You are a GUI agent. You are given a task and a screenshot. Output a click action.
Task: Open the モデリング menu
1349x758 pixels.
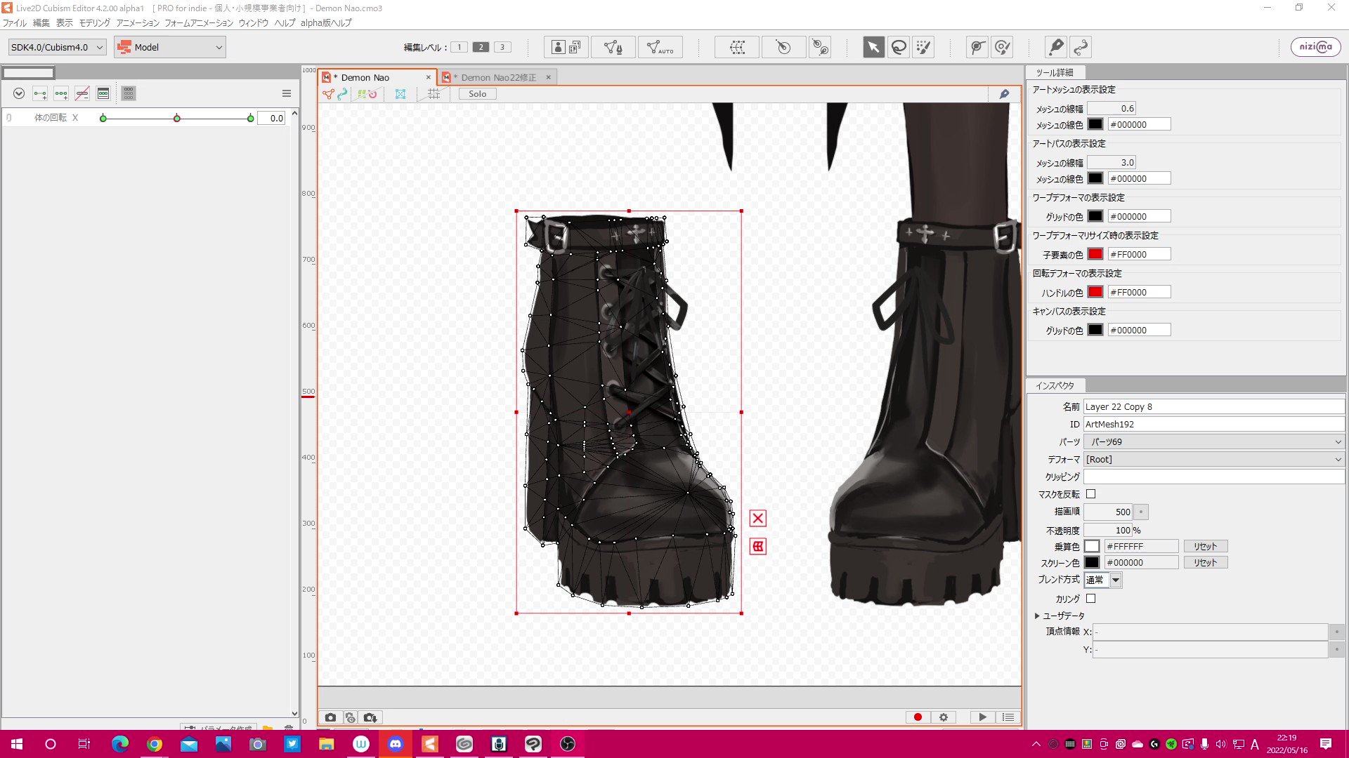[94, 22]
